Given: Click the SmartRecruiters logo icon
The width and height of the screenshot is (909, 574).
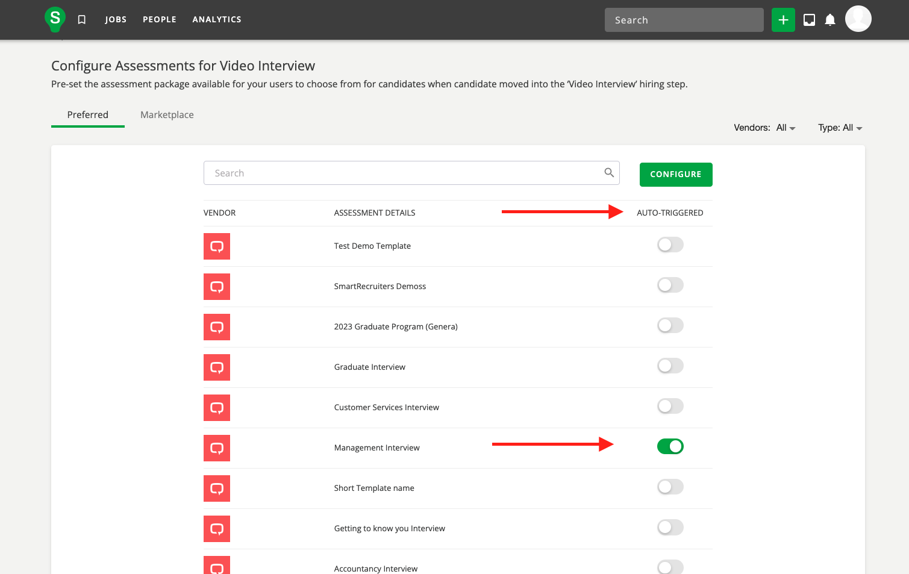Looking at the screenshot, I should (x=55, y=19).
